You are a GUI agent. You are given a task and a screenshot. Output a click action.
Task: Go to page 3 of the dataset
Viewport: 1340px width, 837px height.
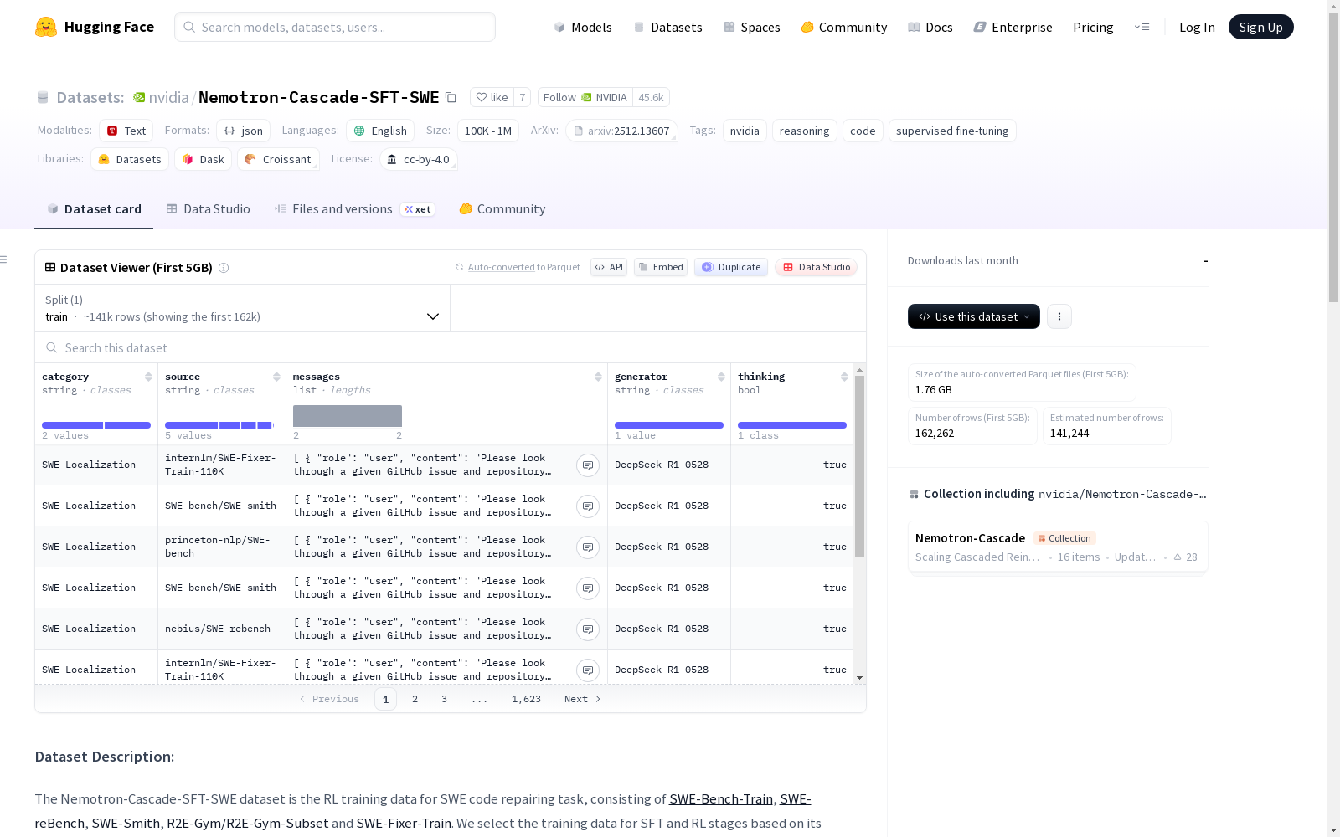444,700
